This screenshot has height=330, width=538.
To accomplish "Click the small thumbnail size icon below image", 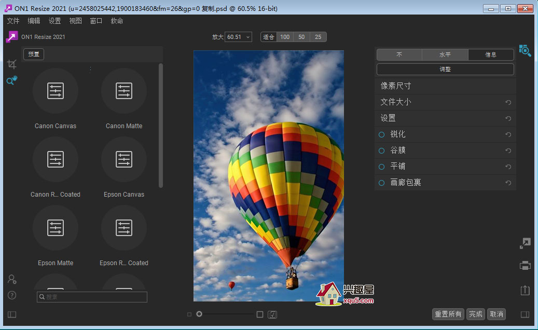I will pos(189,314).
